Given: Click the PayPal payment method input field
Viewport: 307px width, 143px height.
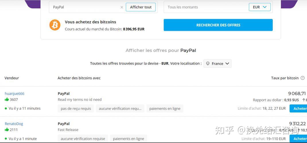Looking at the screenshot, I should (85, 7).
